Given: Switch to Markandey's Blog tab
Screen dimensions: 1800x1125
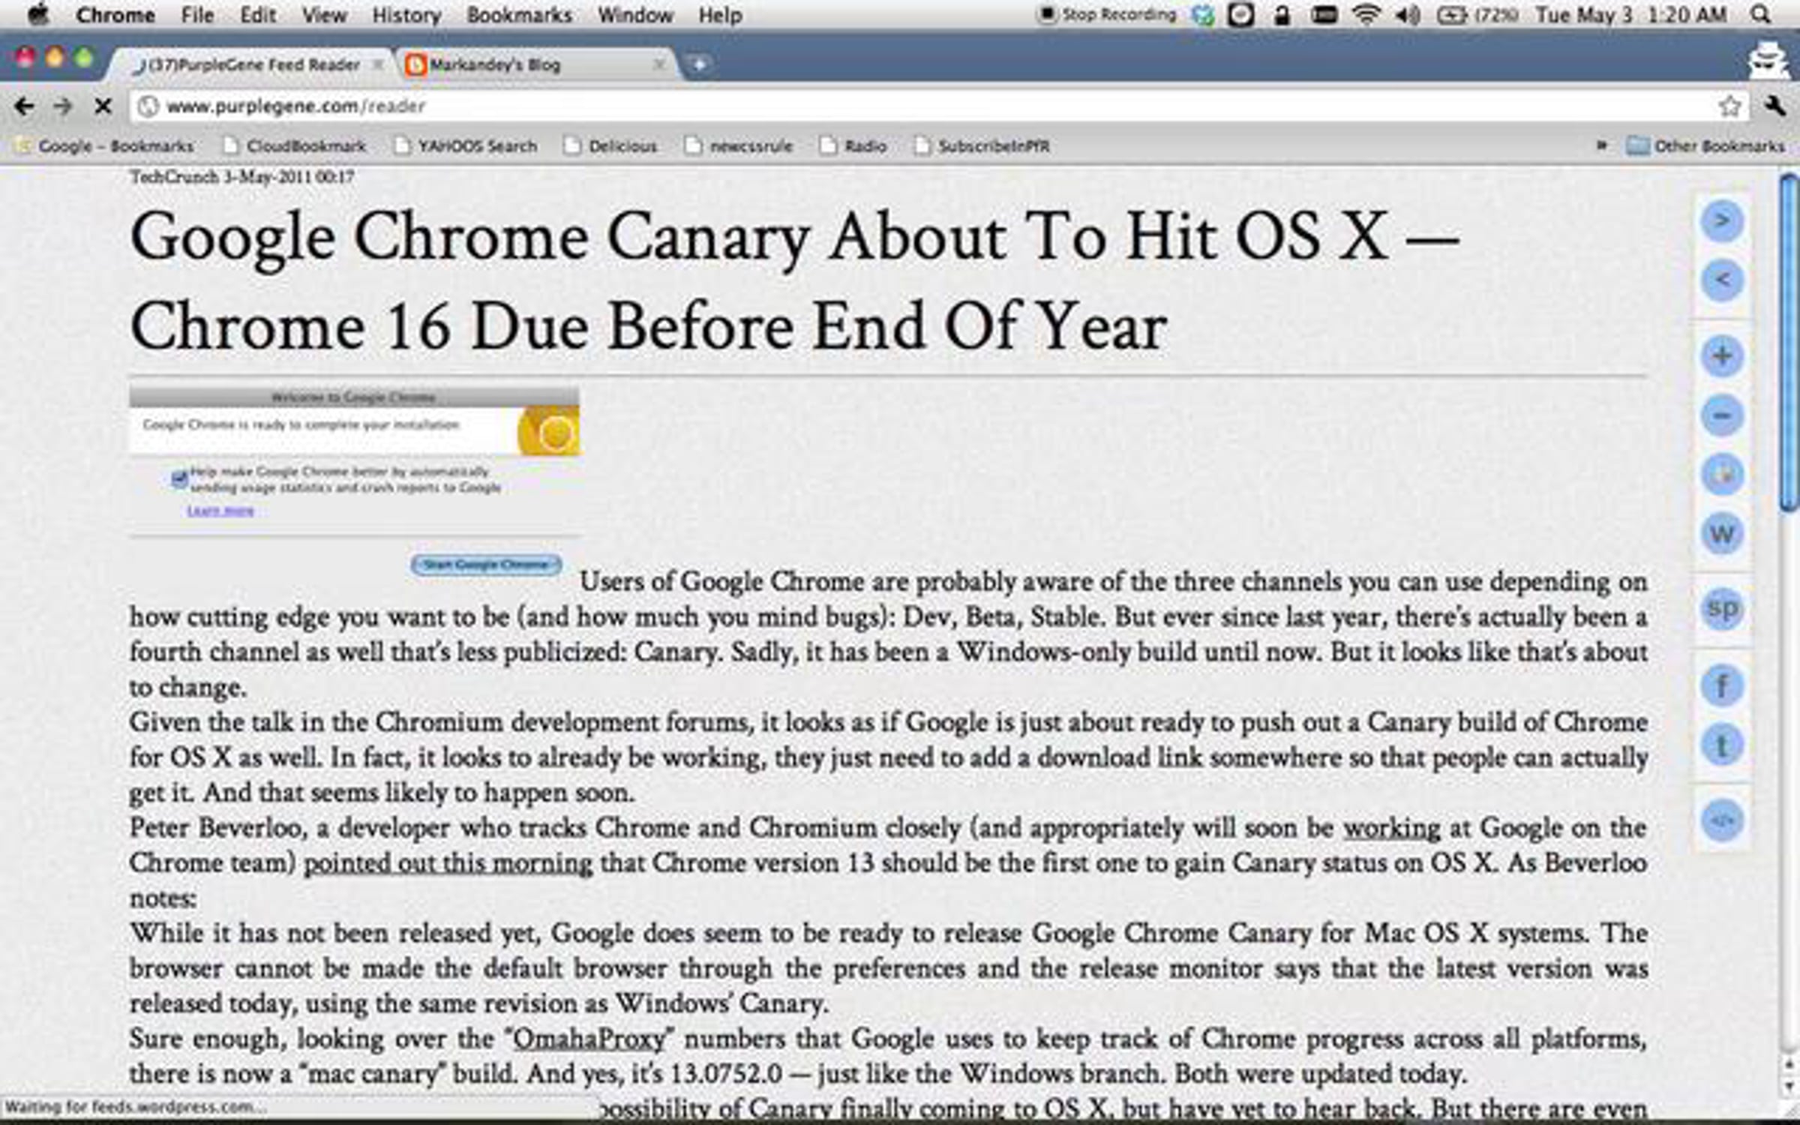Looking at the screenshot, I should 495,65.
